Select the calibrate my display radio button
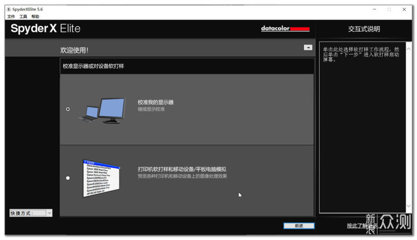 coord(68,109)
